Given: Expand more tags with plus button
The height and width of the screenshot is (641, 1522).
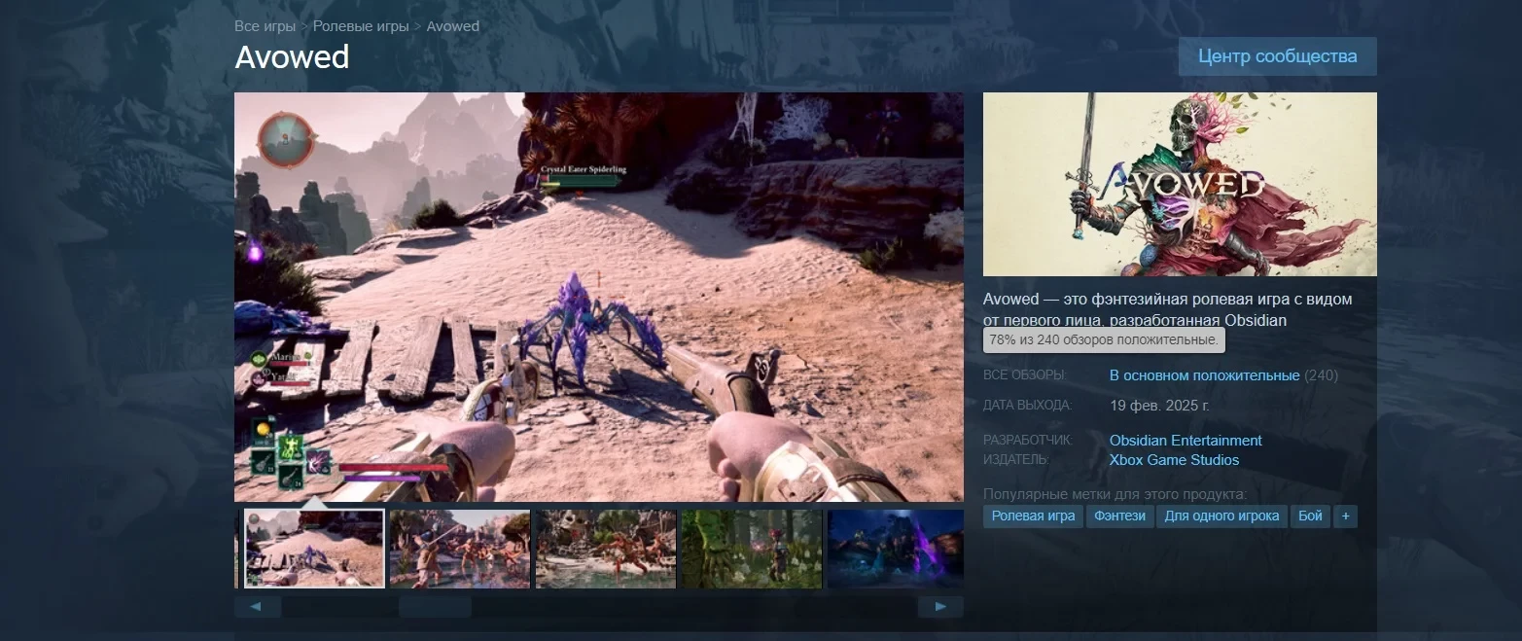Looking at the screenshot, I should (1345, 516).
